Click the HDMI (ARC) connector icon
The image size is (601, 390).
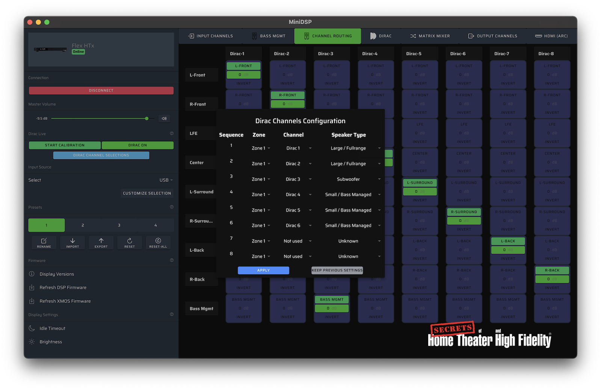coord(538,36)
